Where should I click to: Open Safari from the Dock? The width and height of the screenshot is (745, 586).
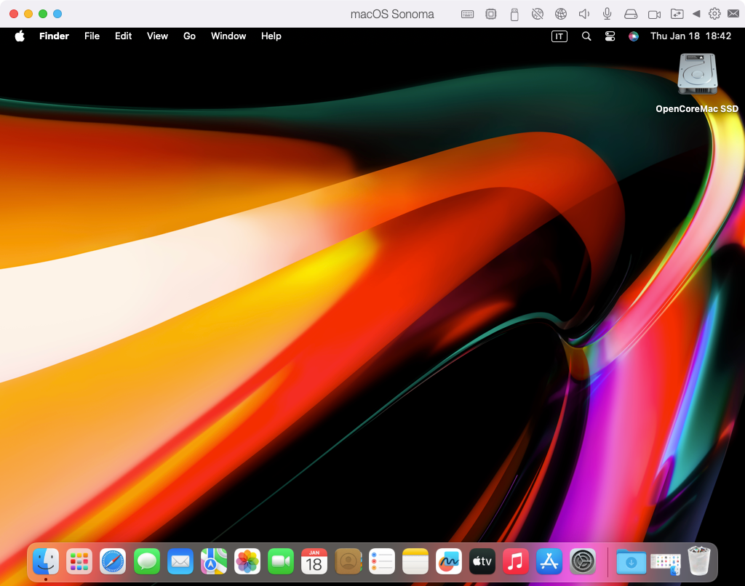tap(113, 561)
